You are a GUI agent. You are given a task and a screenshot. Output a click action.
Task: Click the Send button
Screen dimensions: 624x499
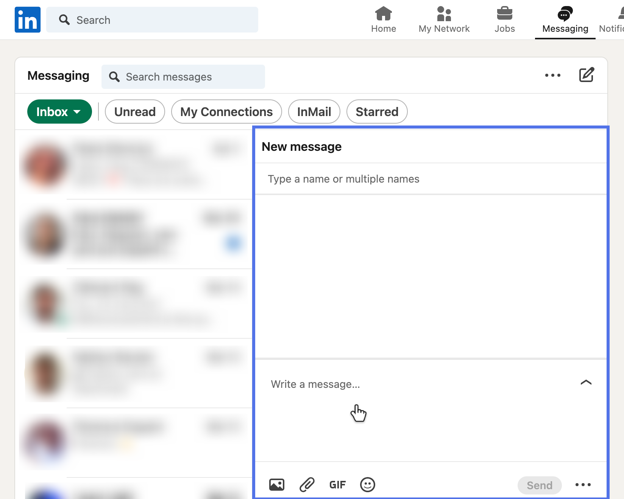[540, 485]
